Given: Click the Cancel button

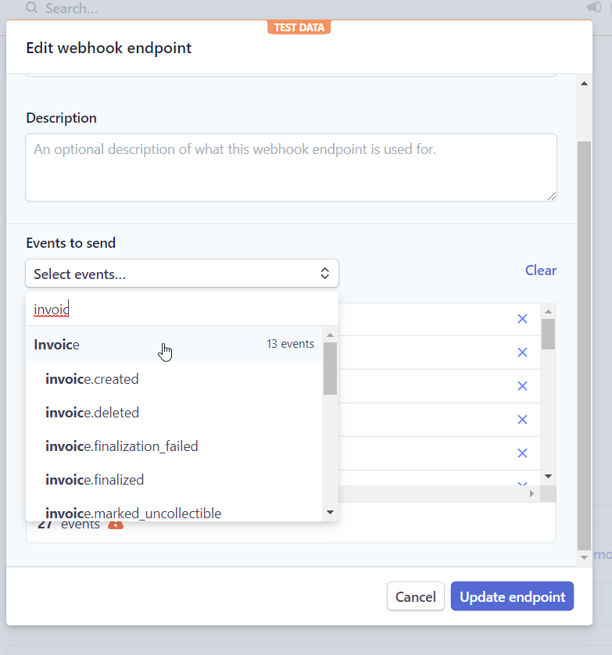Looking at the screenshot, I should pyautogui.click(x=416, y=596).
